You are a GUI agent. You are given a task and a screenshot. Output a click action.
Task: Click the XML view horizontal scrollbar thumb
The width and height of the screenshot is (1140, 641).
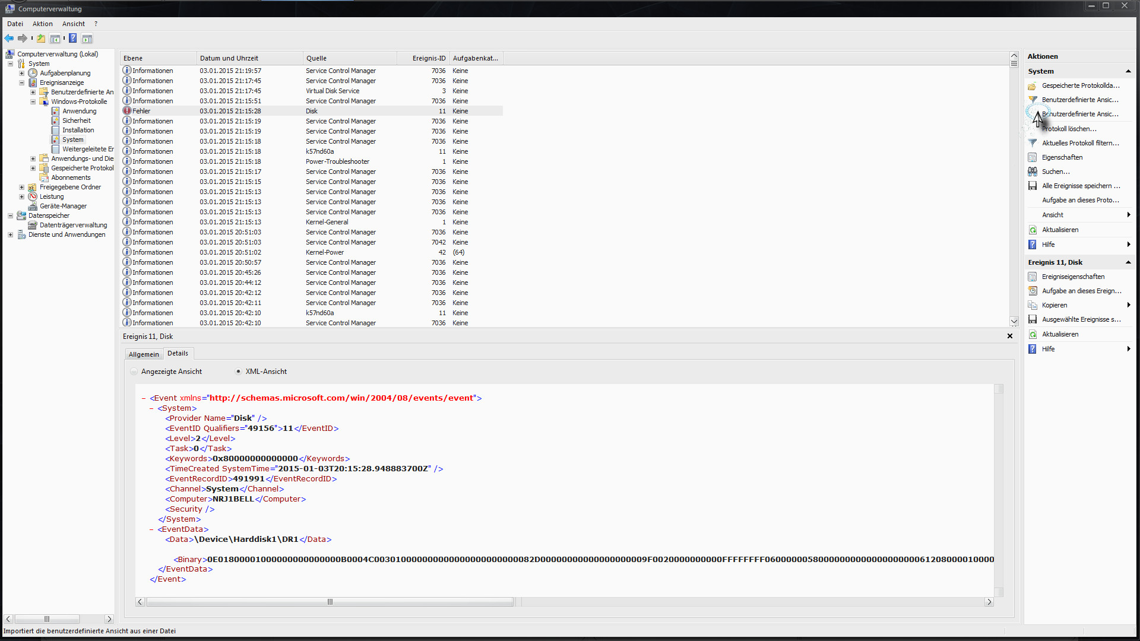pyautogui.click(x=330, y=602)
